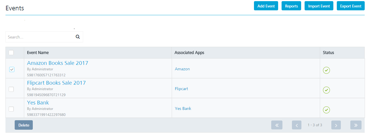Open the Flipcart associated app link
The width and height of the screenshot is (367, 134).
click(x=181, y=89)
